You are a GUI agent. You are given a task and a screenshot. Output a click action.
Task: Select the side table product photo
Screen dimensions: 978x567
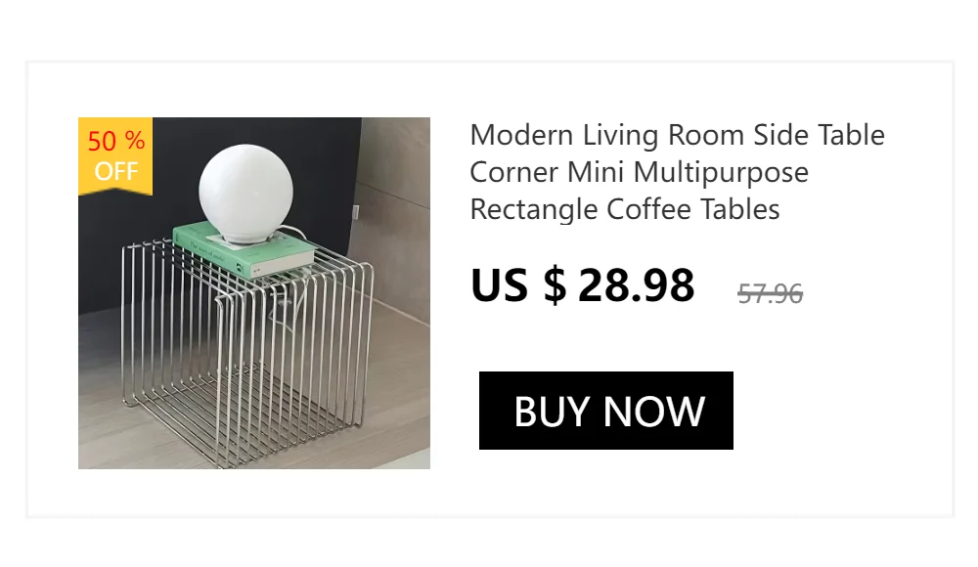click(x=254, y=293)
